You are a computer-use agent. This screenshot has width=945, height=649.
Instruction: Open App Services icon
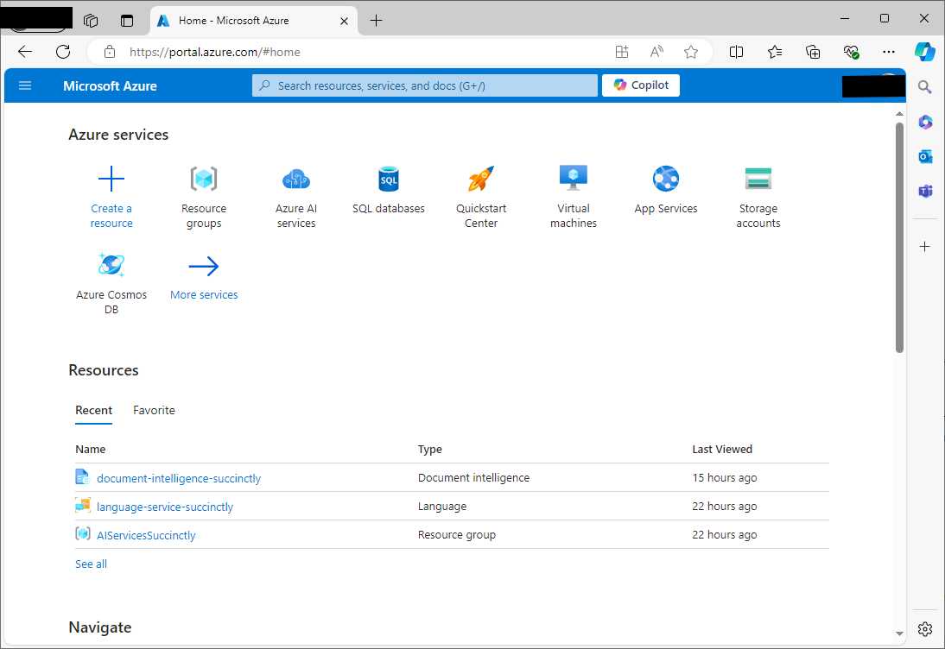[666, 179]
